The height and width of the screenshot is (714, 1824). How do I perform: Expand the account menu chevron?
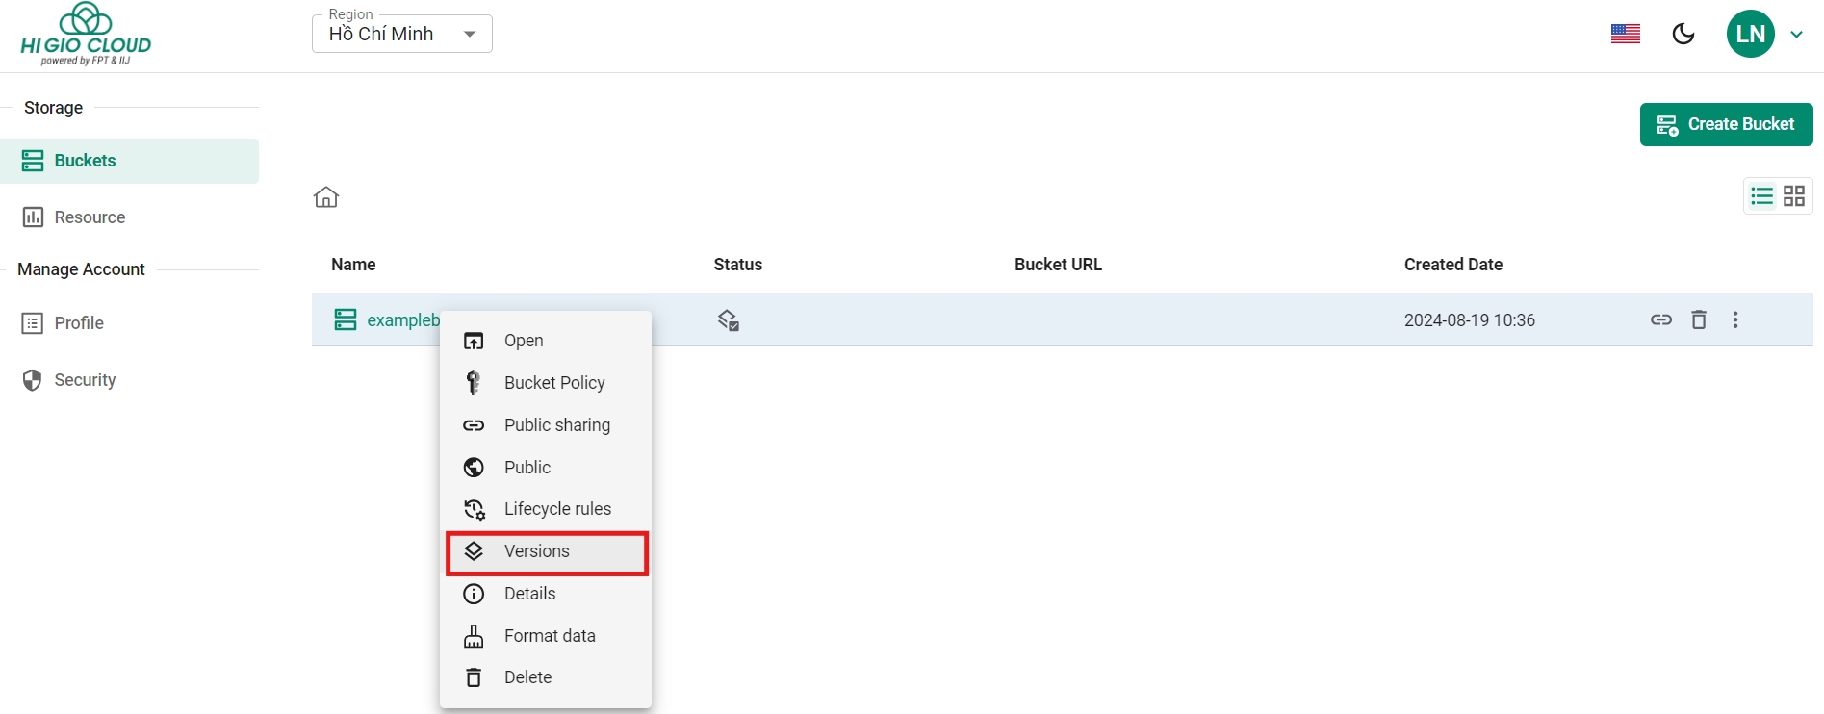pos(1796,35)
